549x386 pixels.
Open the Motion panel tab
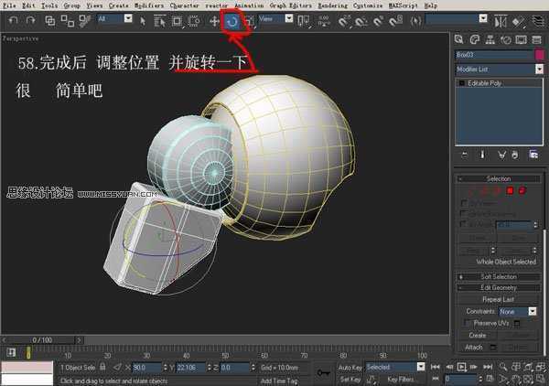pyautogui.click(x=506, y=39)
